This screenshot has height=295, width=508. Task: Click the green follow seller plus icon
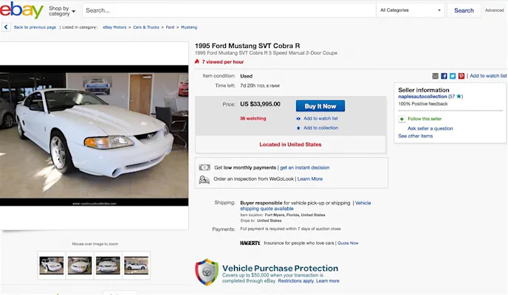[x=402, y=119]
